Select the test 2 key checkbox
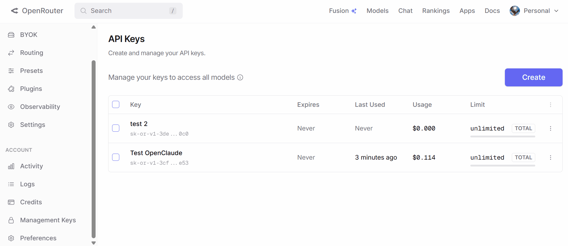 coord(116,128)
